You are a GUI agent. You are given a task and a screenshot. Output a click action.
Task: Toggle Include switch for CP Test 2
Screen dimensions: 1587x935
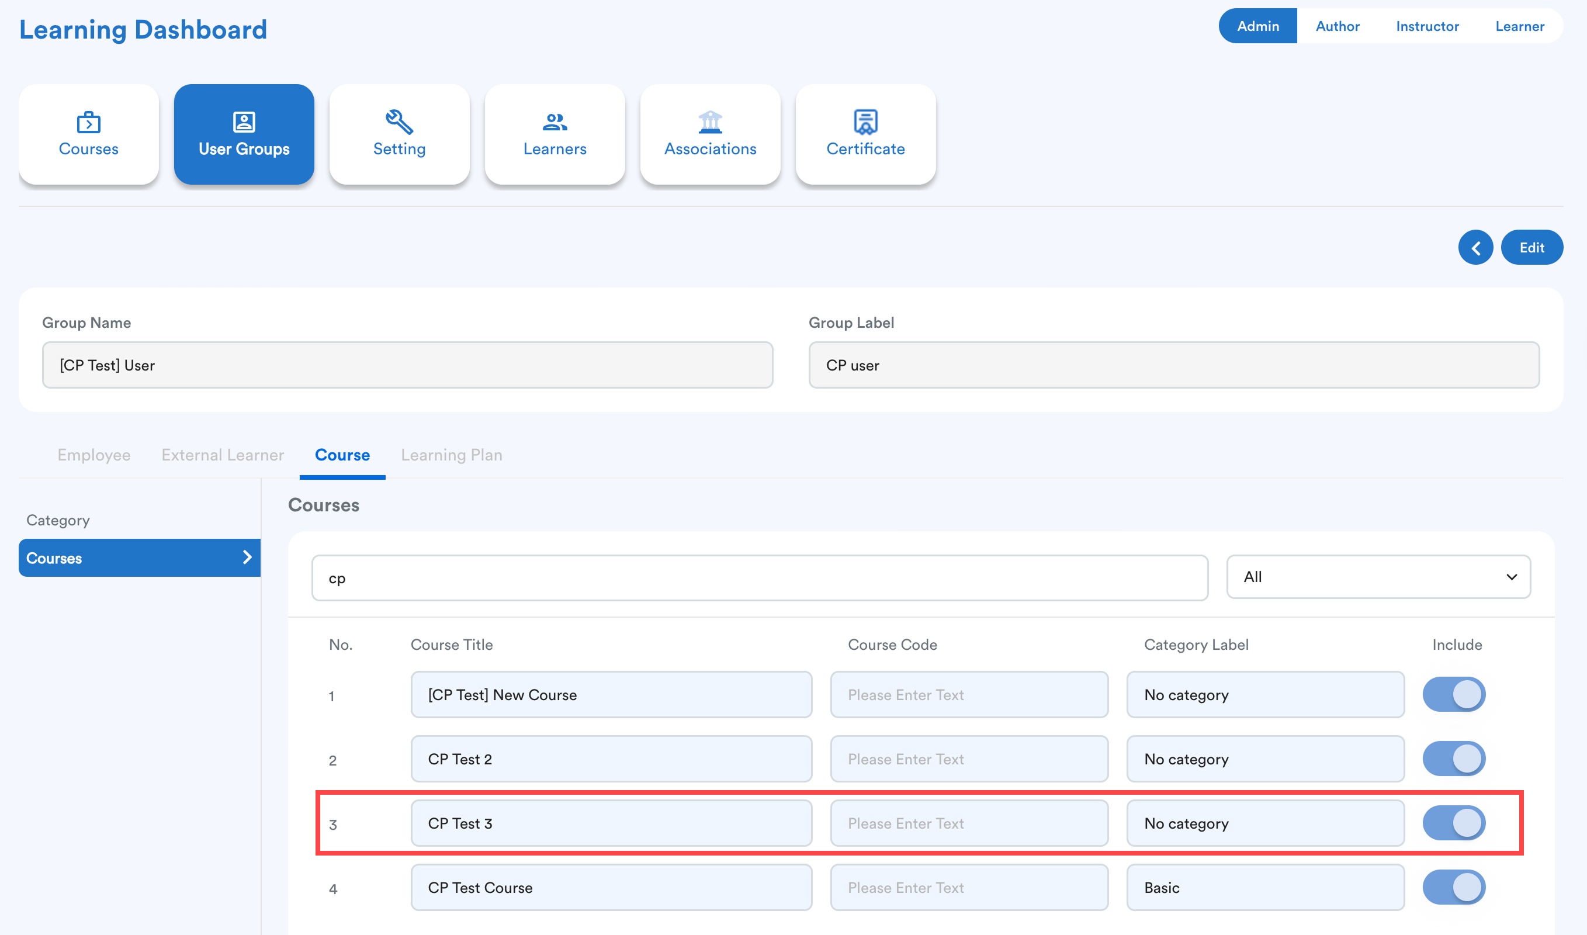1453,759
